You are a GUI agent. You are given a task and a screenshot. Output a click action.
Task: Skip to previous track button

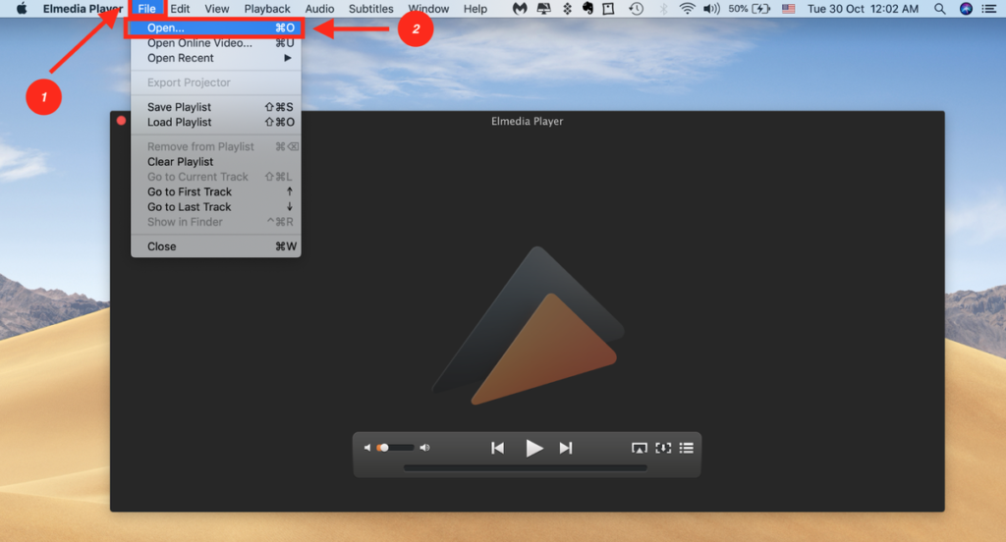click(497, 448)
